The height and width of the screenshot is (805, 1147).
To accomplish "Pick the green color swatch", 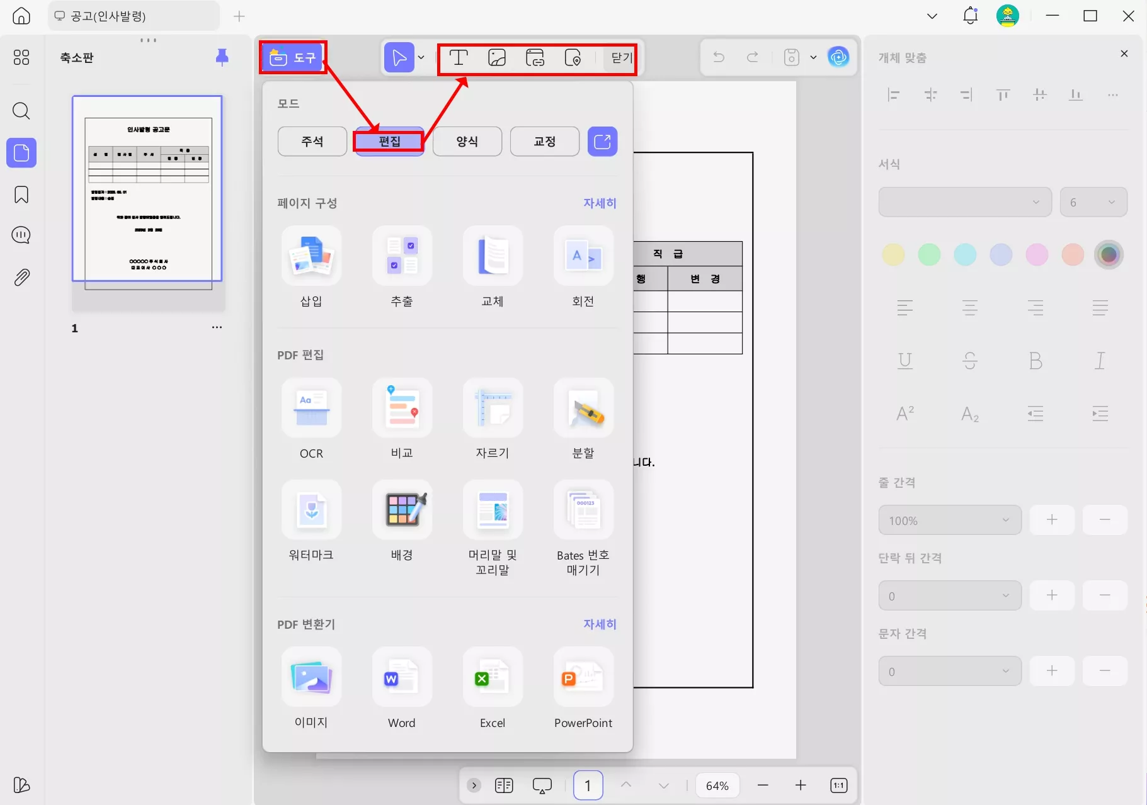I will coord(929,255).
